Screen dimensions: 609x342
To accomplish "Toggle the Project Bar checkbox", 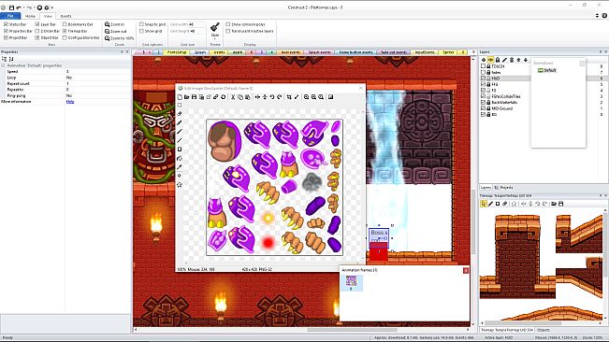I will (6, 37).
